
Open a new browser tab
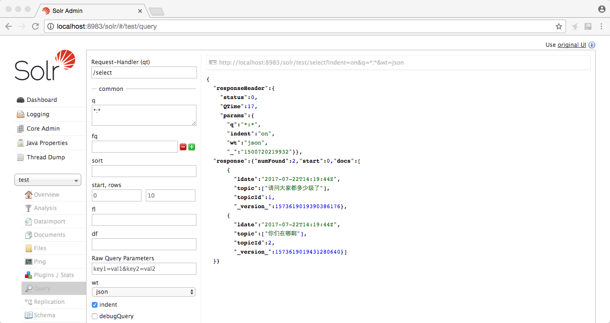point(156,11)
